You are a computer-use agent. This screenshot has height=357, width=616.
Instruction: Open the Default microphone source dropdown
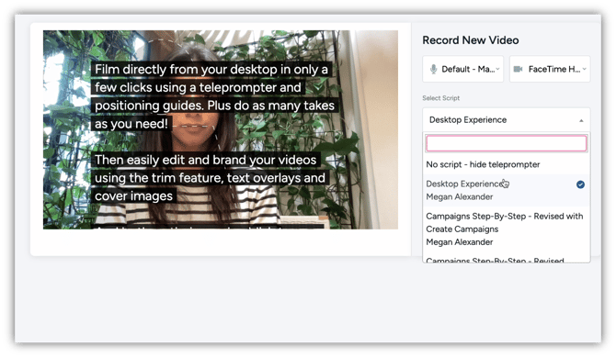(x=462, y=69)
